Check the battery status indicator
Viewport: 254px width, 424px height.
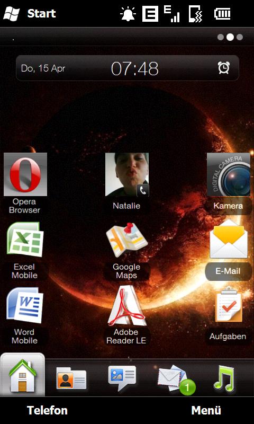point(222,14)
